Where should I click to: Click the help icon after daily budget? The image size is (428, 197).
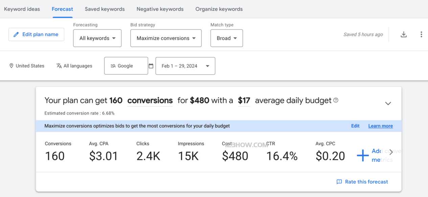(x=336, y=100)
